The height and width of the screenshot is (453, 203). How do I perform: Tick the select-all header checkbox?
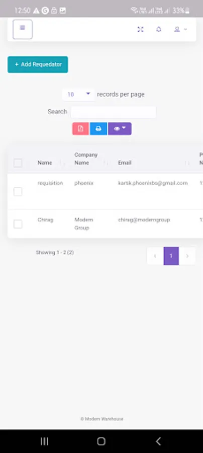click(18, 163)
